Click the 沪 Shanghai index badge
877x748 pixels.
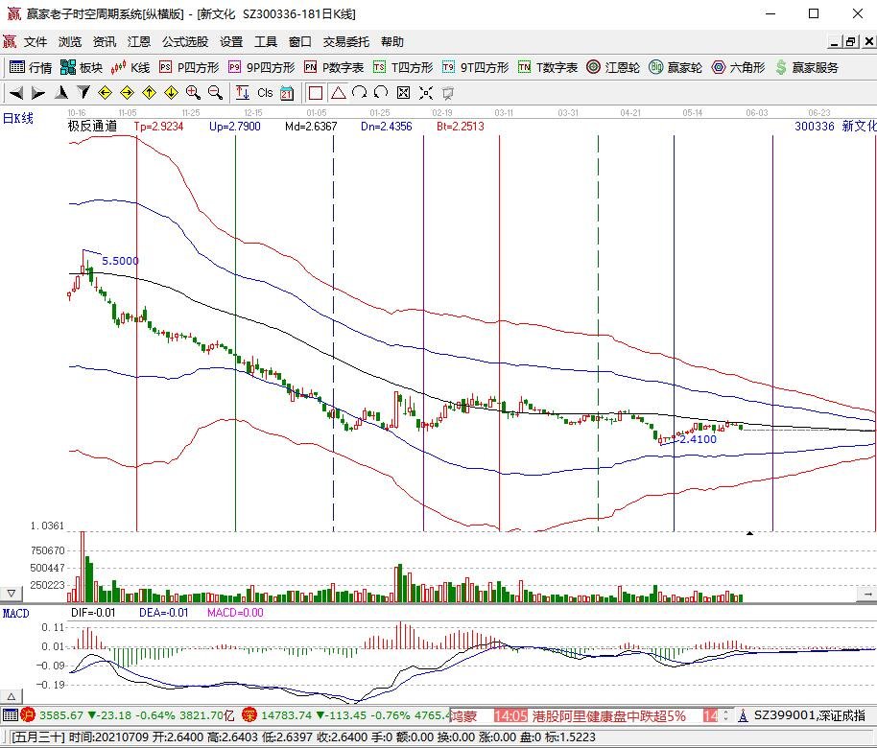(28, 715)
